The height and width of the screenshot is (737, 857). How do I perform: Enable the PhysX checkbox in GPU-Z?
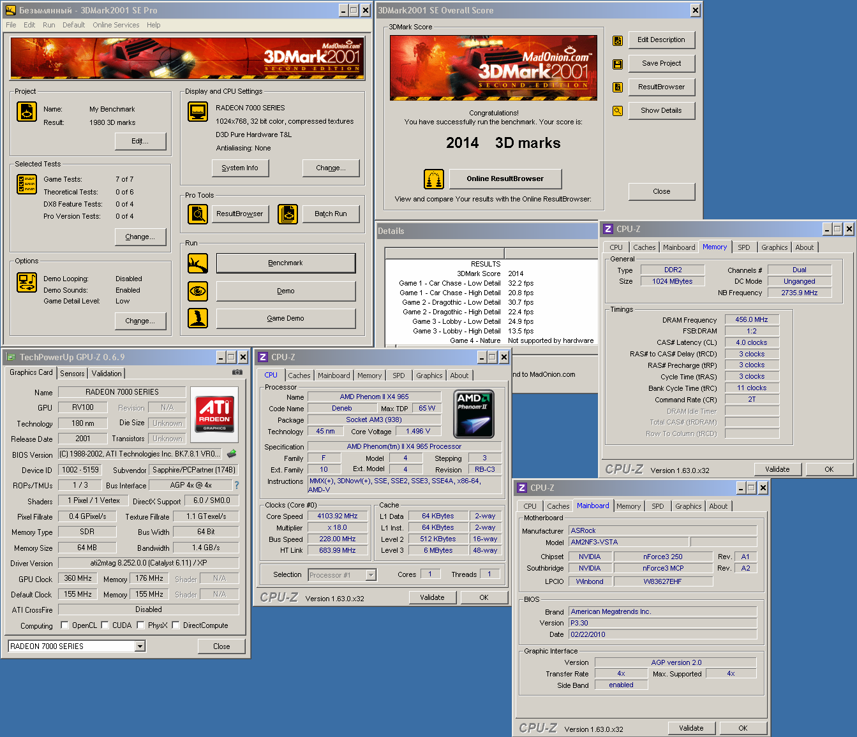point(141,625)
